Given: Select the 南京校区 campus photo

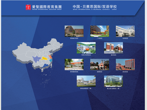Looking at the screenshot, I should click(x=114, y=48).
